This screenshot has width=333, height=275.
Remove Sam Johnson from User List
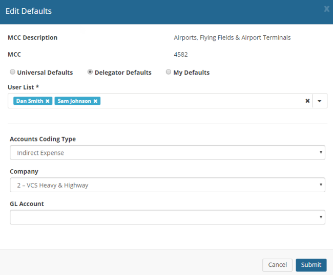pyautogui.click(x=96, y=101)
